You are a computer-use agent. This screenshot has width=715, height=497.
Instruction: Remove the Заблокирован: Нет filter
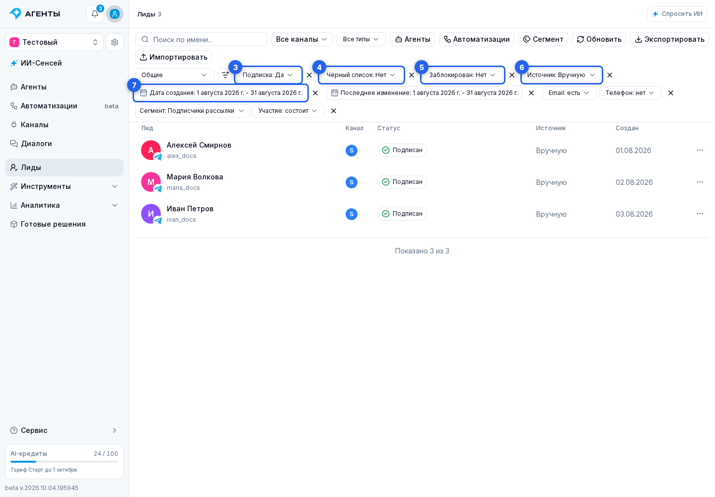[x=512, y=75]
